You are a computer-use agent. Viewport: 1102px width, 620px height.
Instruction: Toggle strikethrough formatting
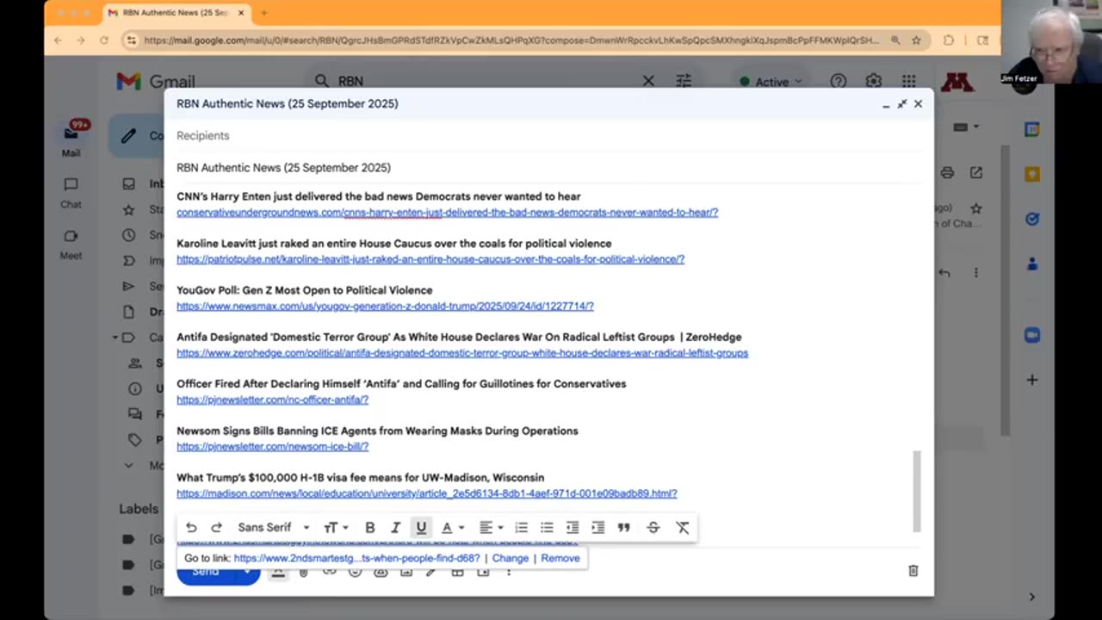pyautogui.click(x=653, y=528)
